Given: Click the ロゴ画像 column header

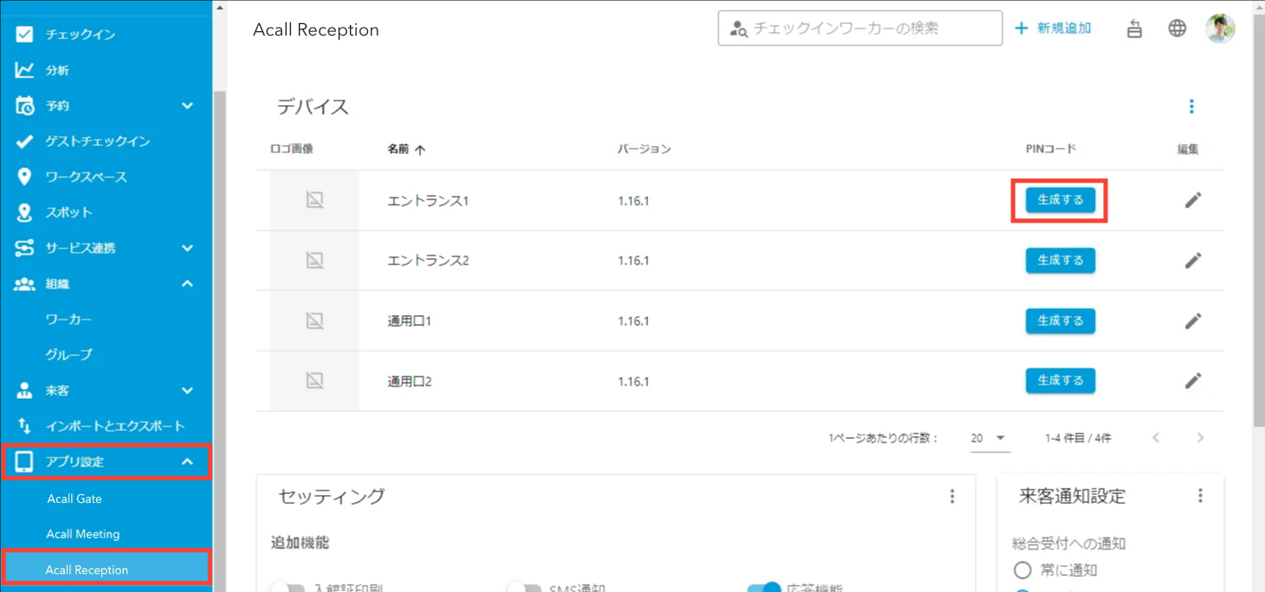Looking at the screenshot, I should pos(292,149).
